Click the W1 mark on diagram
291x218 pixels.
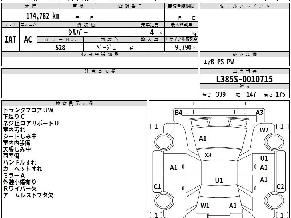[x=205, y=205]
